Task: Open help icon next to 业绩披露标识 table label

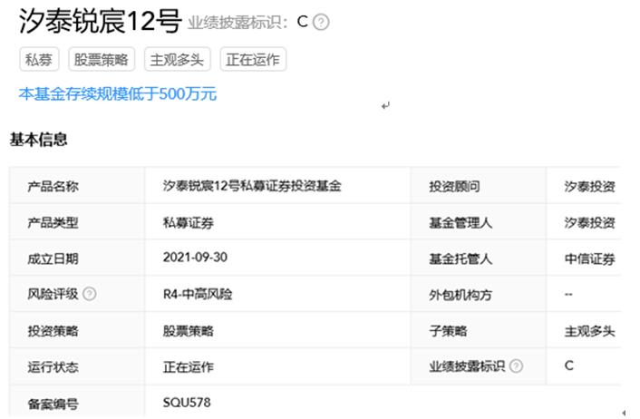Action: tap(516, 365)
